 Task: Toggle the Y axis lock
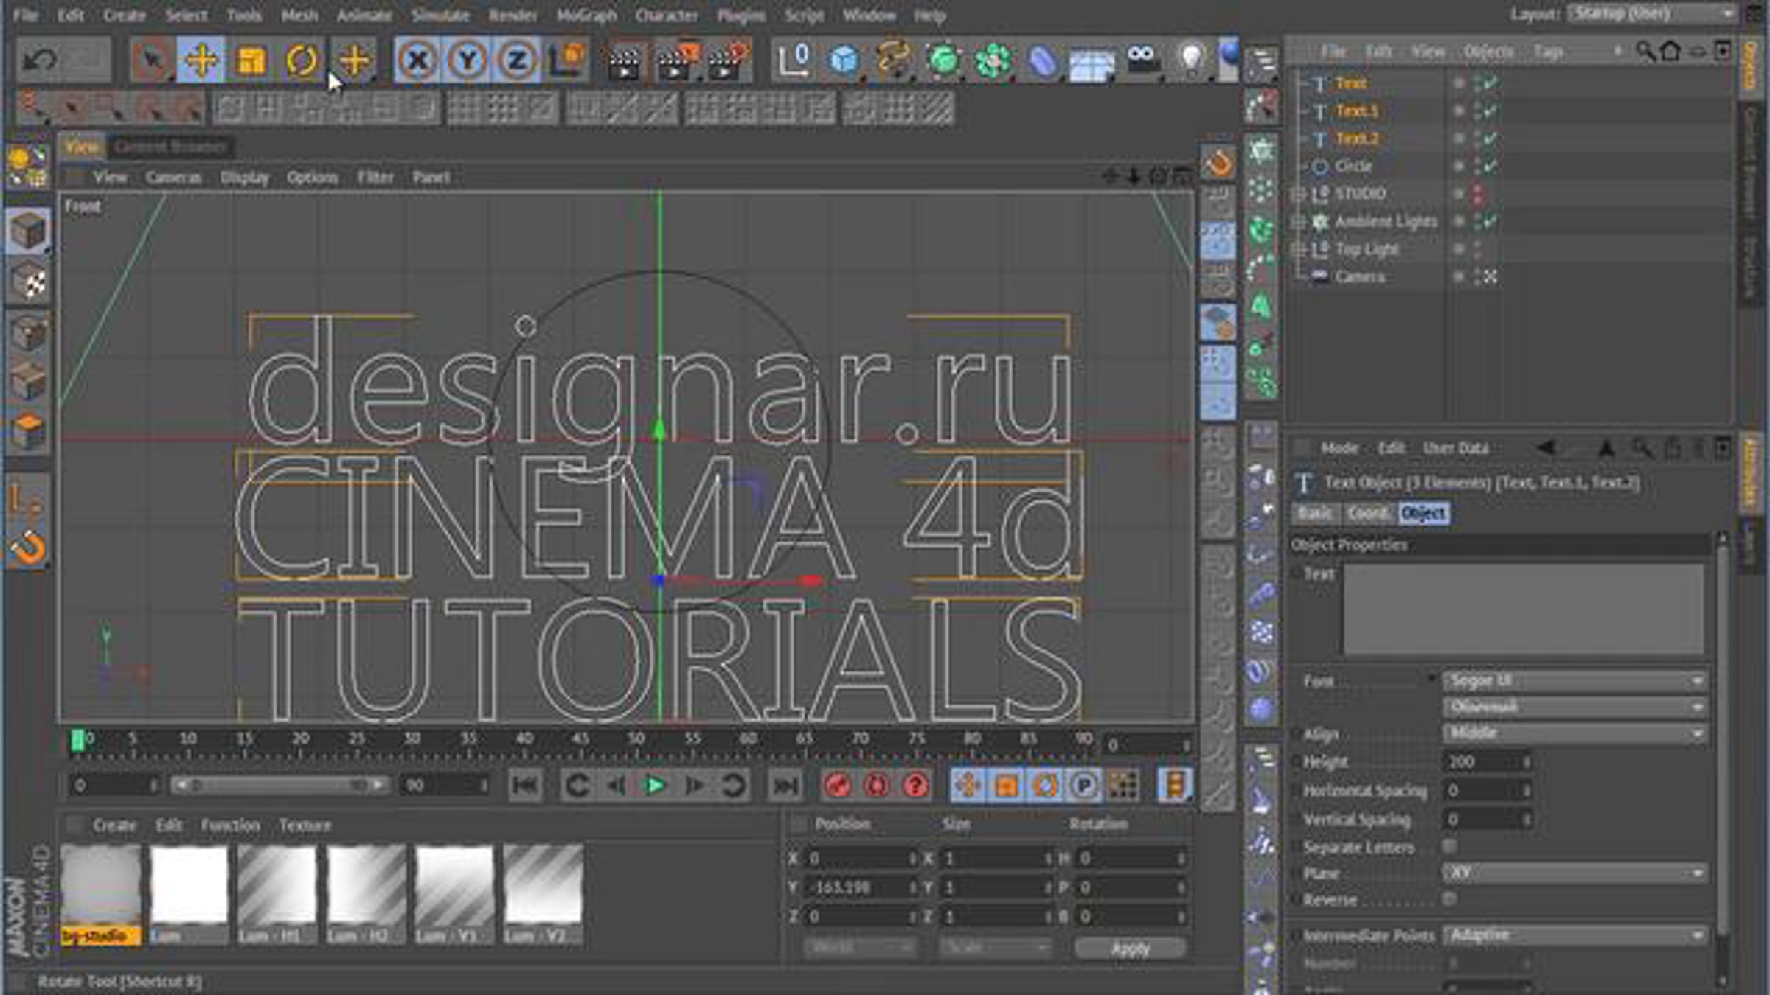click(x=467, y=60)
